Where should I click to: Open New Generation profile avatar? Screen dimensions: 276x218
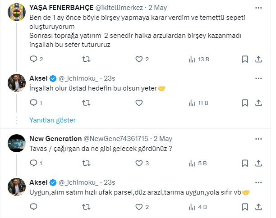tap(17, 144)
